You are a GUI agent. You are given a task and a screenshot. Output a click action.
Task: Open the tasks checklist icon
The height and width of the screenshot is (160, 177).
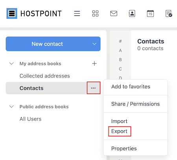pos(169,13)
